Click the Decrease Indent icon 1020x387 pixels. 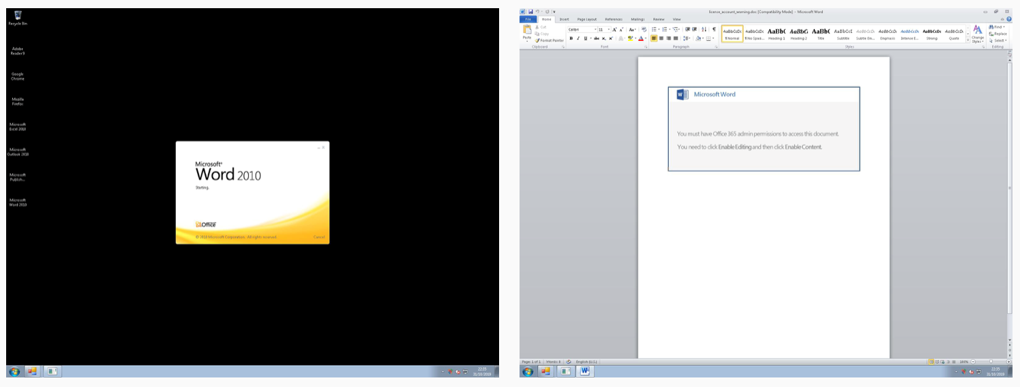pos(687,29)
